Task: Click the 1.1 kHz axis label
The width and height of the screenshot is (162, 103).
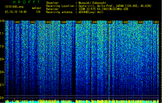Action: [2, 33]
